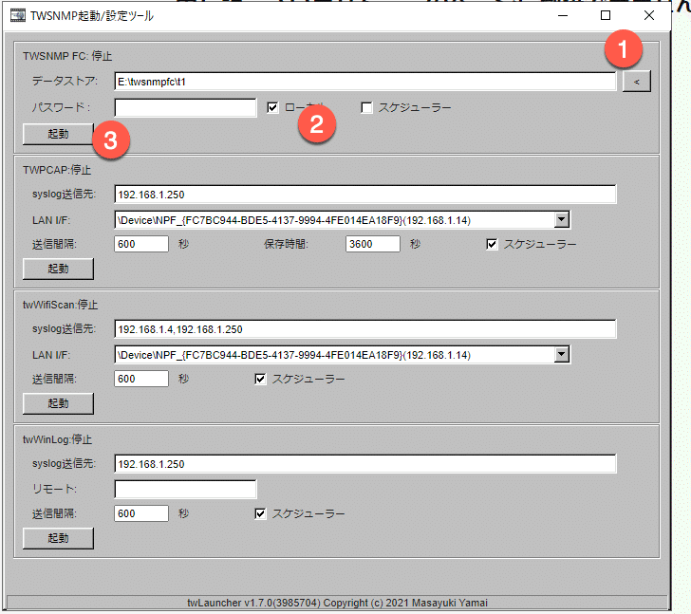Image resolution: width=691 pixels, height=614 pixels.
Task: Open the TWPCAP LAN I/F combo box
Action: [x=343, y=220]
